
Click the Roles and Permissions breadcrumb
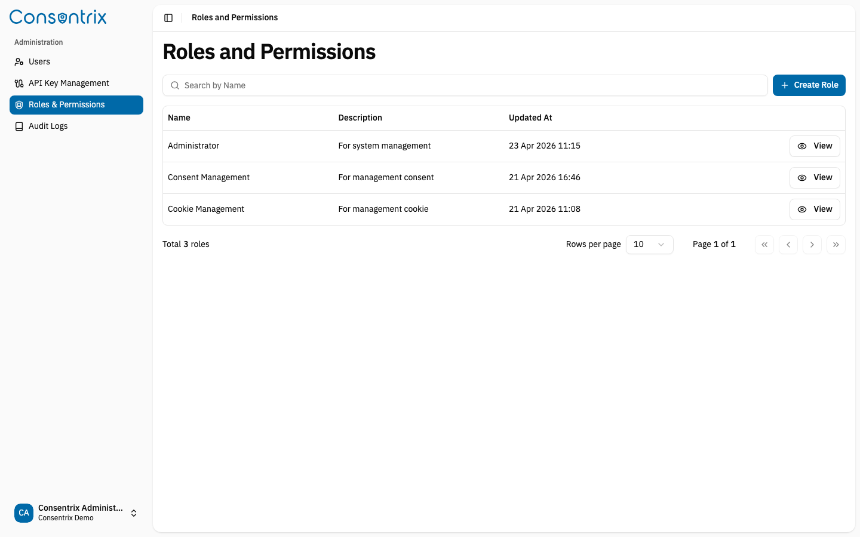(x=235, y=18)
